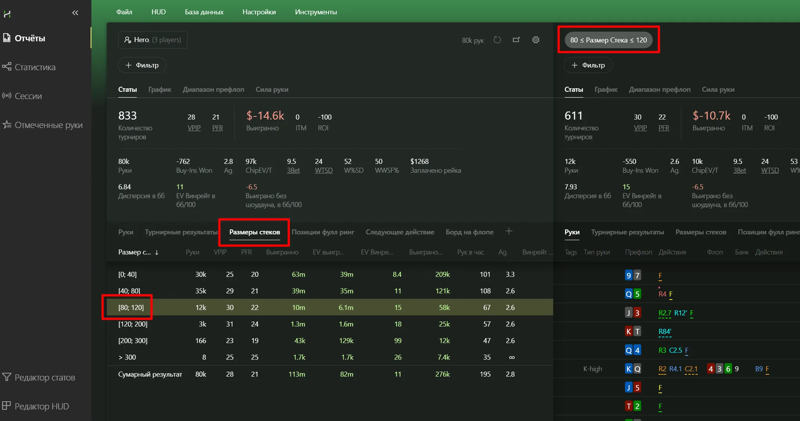This screenshot has width=800, height=421.
Task: Open the Отчёты reports section
Action: click(x=30, y=38)
